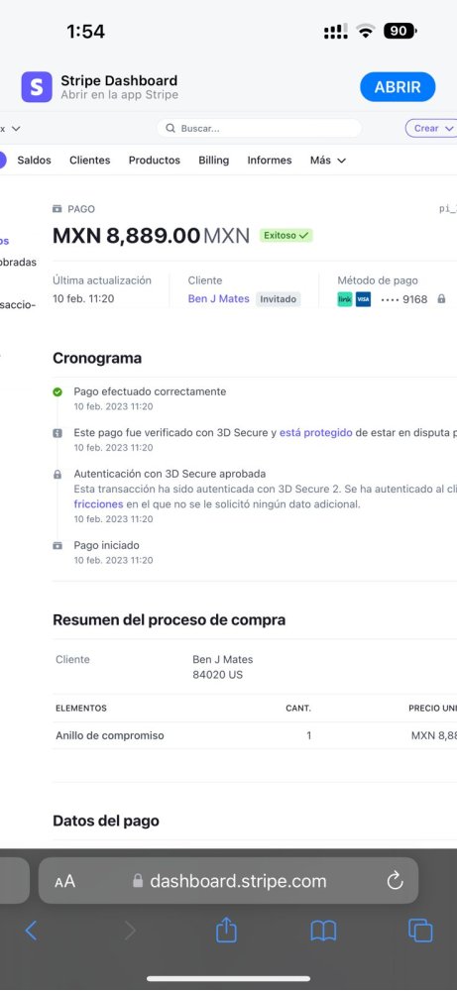Expand the Más menu
Image resolution: width=457 pixels, height=991 pixels.
tap(327, 161)
